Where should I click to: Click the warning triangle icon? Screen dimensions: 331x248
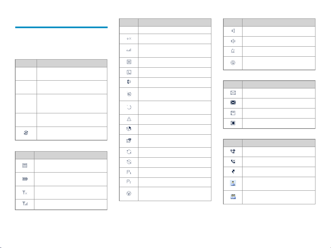pos(129,119)
